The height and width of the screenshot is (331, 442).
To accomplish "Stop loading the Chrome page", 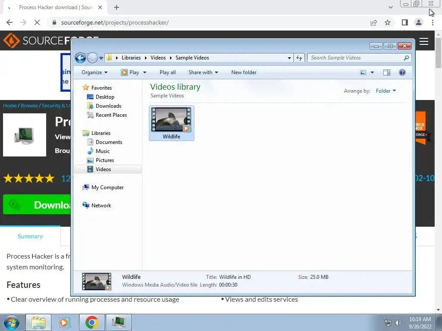I will pos(37,22).
